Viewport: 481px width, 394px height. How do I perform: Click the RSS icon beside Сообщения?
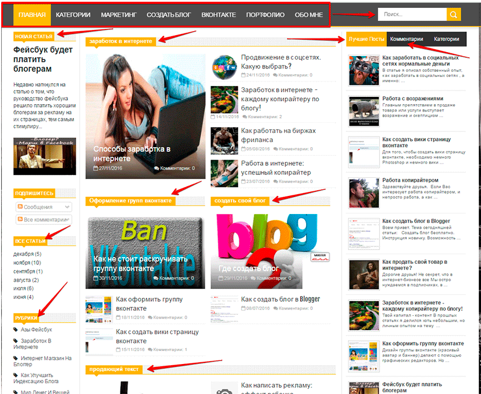pos(20,207)
